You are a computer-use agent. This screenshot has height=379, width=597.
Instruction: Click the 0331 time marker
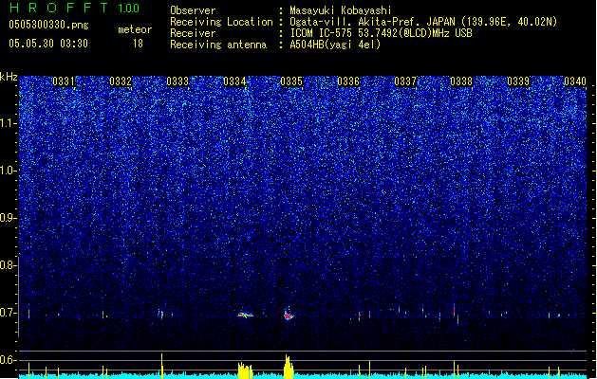pos(64,81)
